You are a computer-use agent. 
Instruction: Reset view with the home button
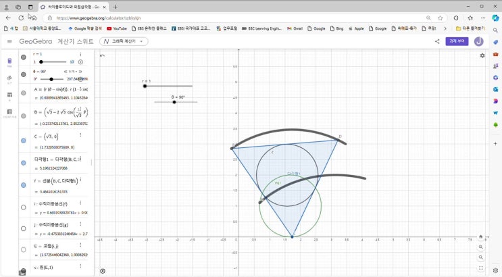pos(481,237)
